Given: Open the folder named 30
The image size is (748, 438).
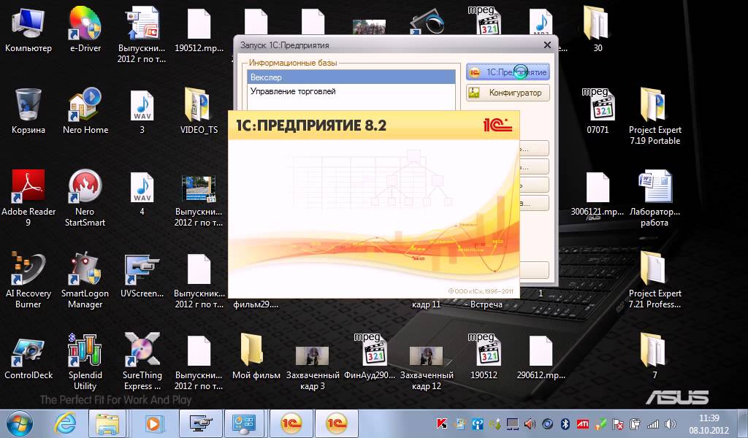Looking at the screenshot, I should pos(598,29).
